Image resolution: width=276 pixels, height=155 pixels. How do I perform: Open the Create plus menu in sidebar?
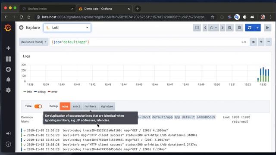[x=8, y=48]
